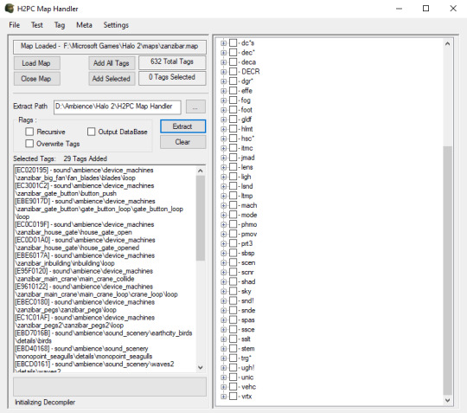Check the effe tag group checkbox
467x413 pixels.
(x=233, y=91)
